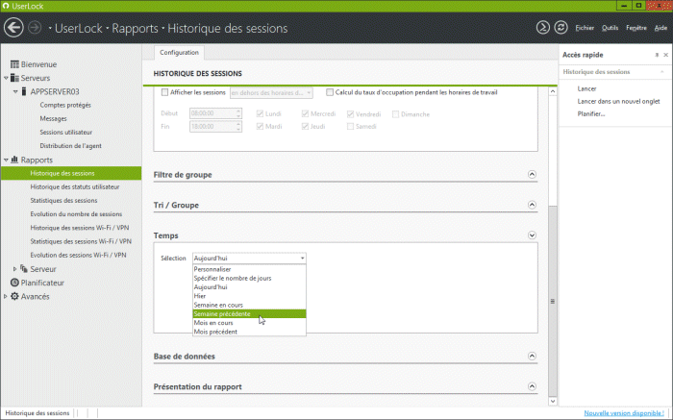Toggle Calcul du taux d'occupation checkbox
Screen dimensions: 673x420
pyautogui.click(x=330, y=92)
